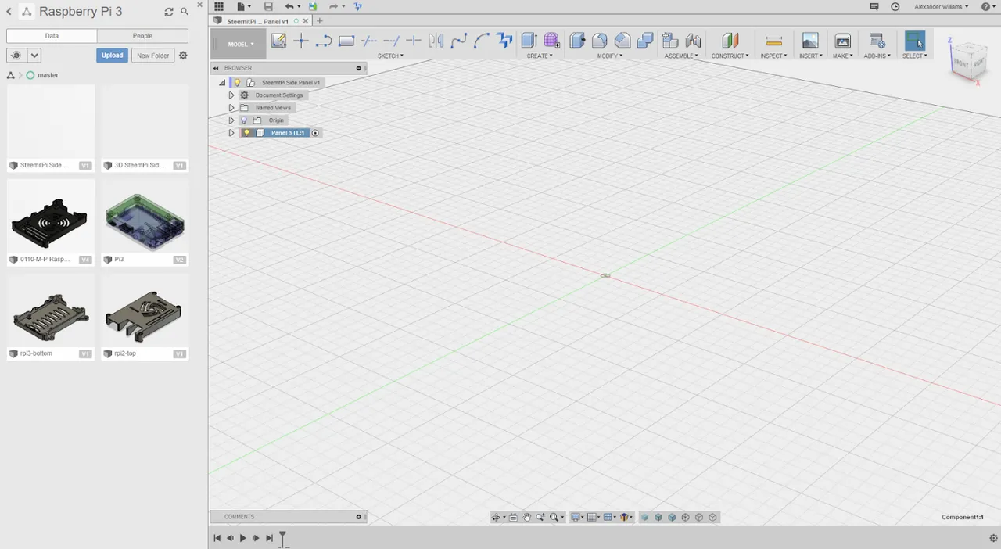Toggle visibility bulb of Origin folder
The image size is (1001, 549).
click(244, 120)
